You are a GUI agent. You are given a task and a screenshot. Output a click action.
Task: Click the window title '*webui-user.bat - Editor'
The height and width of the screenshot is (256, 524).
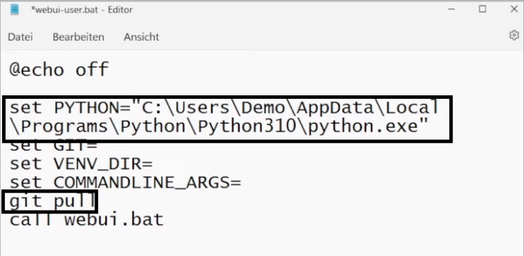point(82,10)
